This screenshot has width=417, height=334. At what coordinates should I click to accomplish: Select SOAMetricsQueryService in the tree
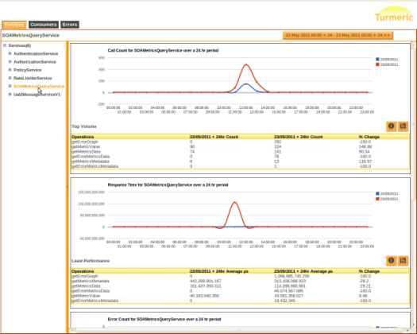pyautogui.click(x=39, y=87)
